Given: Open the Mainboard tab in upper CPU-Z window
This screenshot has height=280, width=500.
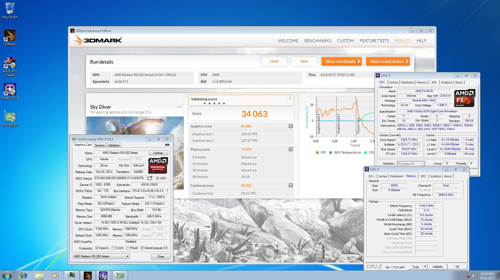Looking at the screenshot, I should click(408, 82).
